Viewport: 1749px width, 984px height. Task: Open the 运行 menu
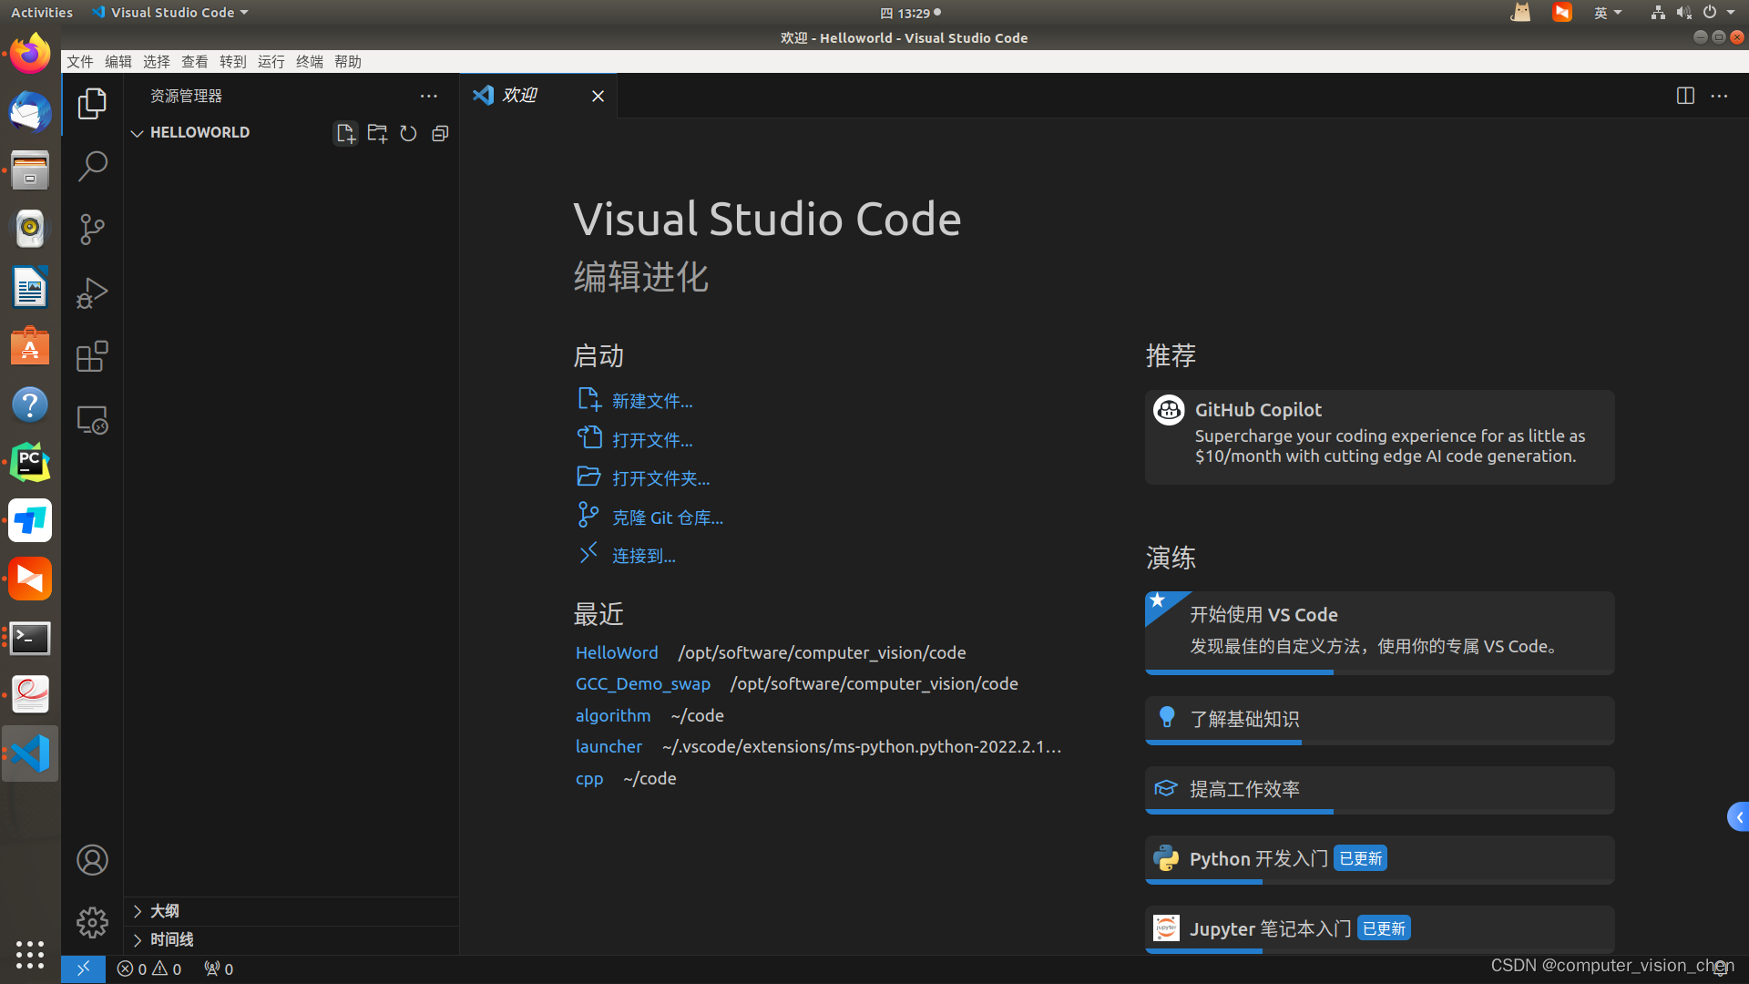click(x=271, y=61)
